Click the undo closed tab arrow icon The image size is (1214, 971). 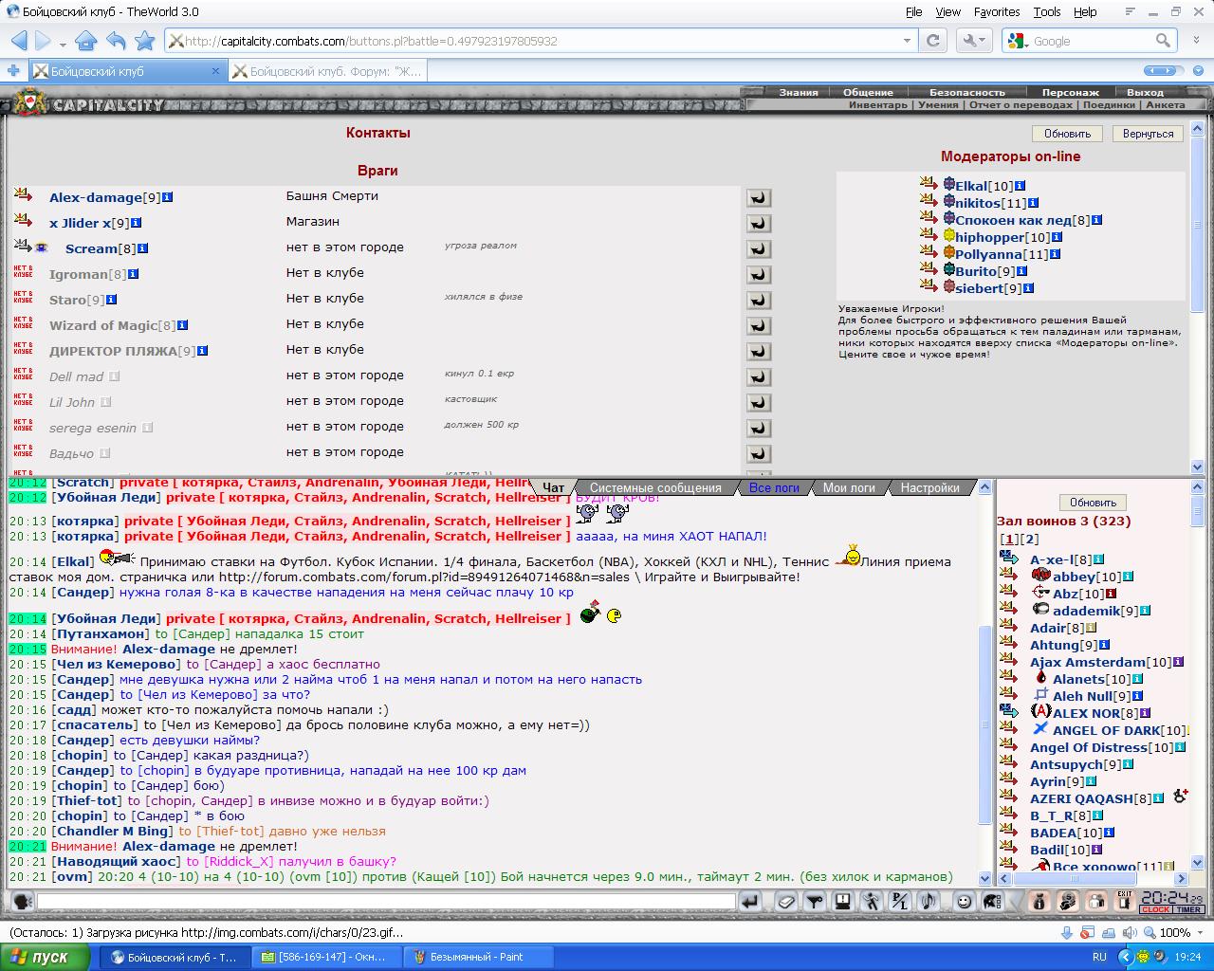116,41
